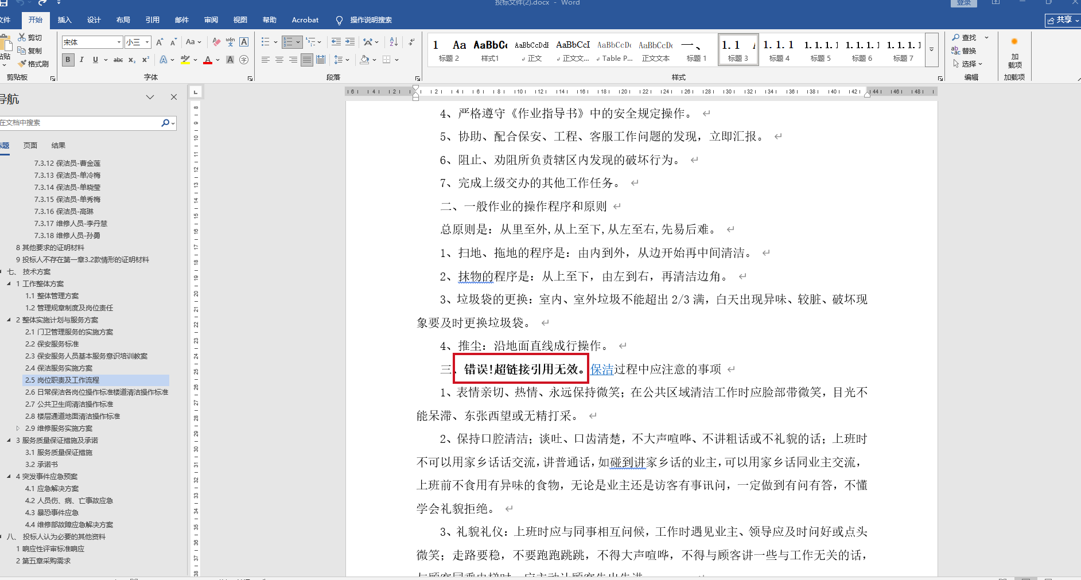The width and height of the screenshot is (1081, 580).
Task: Insert an enclosed character (circled 字 icon)
Action: 244,60
